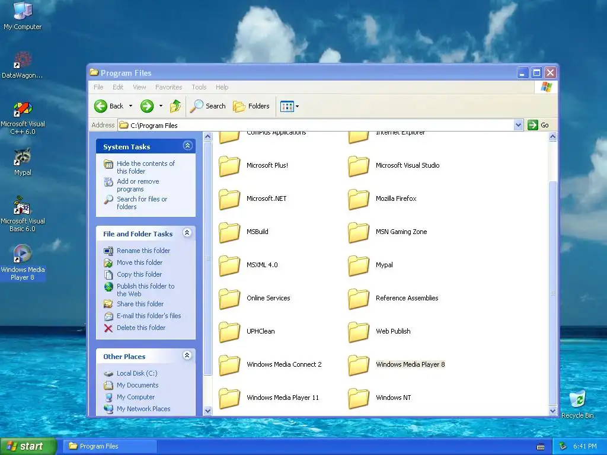Open the Windows start menu
The height and width of the screenshot is (455, 607).
tap(28, 446)
